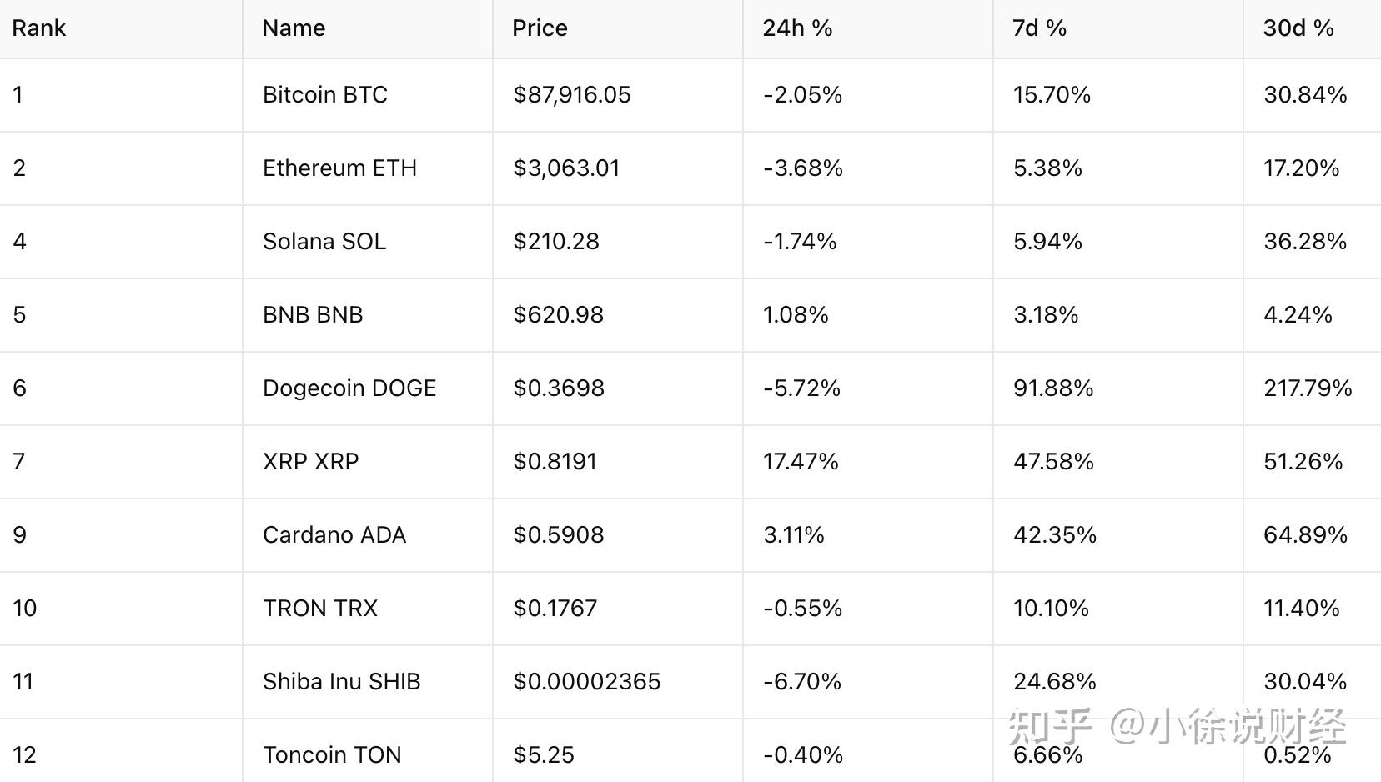Click Bitcoin's price $87,916.05

pyautogui.click(x=572, y=95)
